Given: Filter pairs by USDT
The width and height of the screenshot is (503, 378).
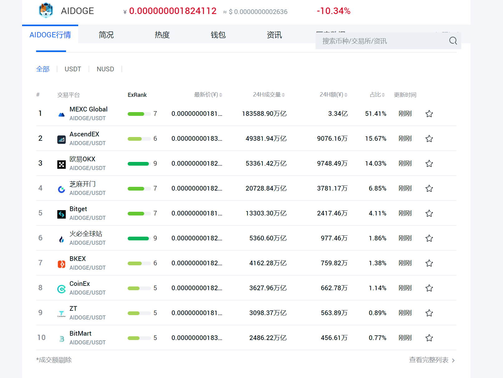Looking at the screenshot, I should click(x=73, y=69).
